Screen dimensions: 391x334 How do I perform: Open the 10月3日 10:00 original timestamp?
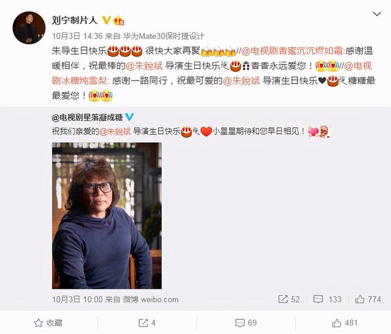click(78, 299)
